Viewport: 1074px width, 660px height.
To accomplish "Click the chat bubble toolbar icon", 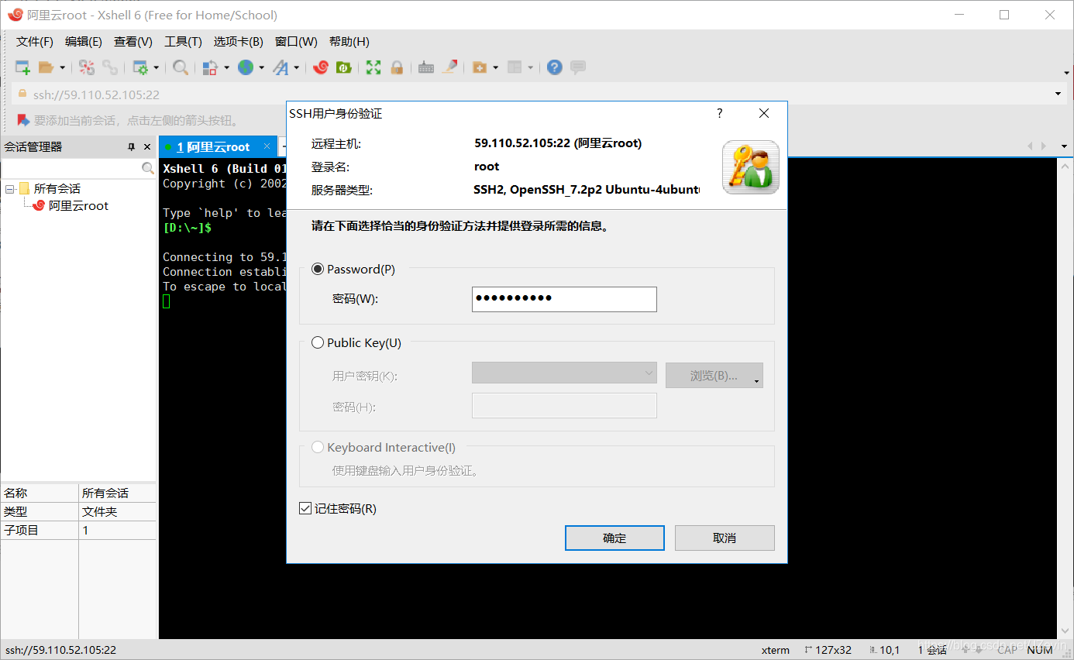I will [578, 67].
